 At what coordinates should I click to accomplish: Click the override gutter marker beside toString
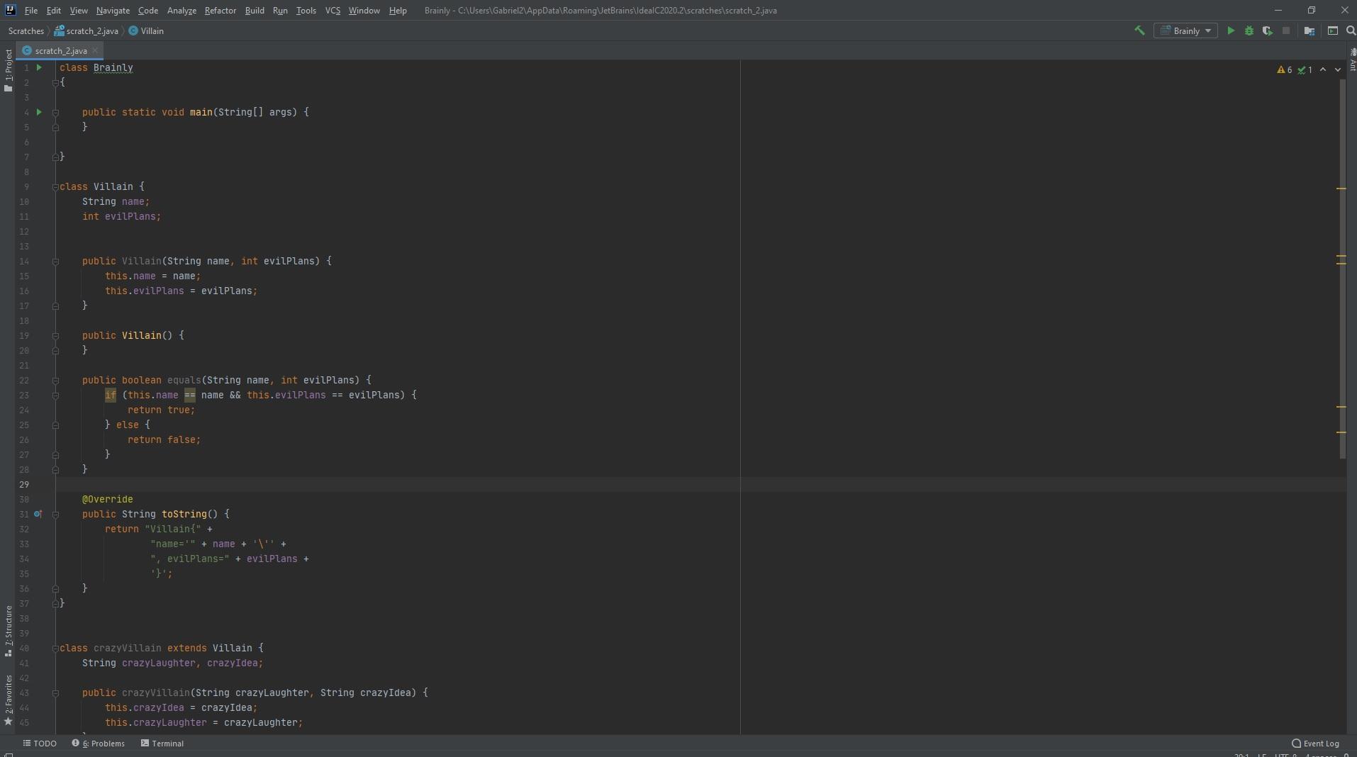[38, 514]
